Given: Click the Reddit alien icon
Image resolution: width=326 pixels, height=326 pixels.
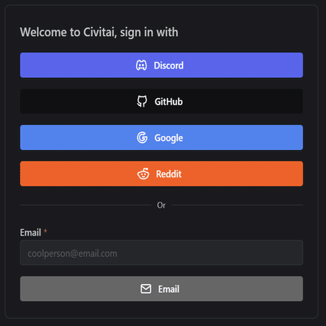Looking at the screenshot, I should 143,174.
